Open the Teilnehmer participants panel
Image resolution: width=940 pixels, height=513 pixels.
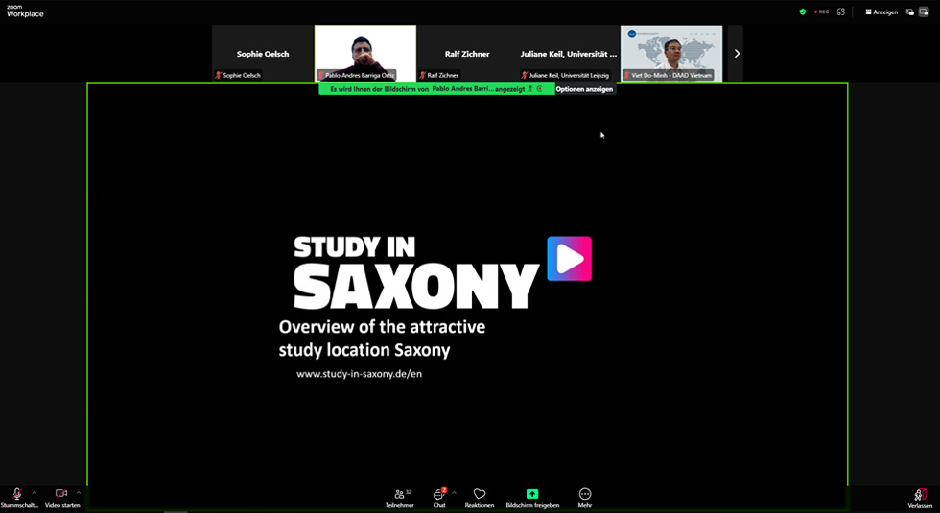click(x=400, y=495)
